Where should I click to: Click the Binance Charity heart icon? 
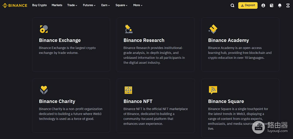pos(44,90)
